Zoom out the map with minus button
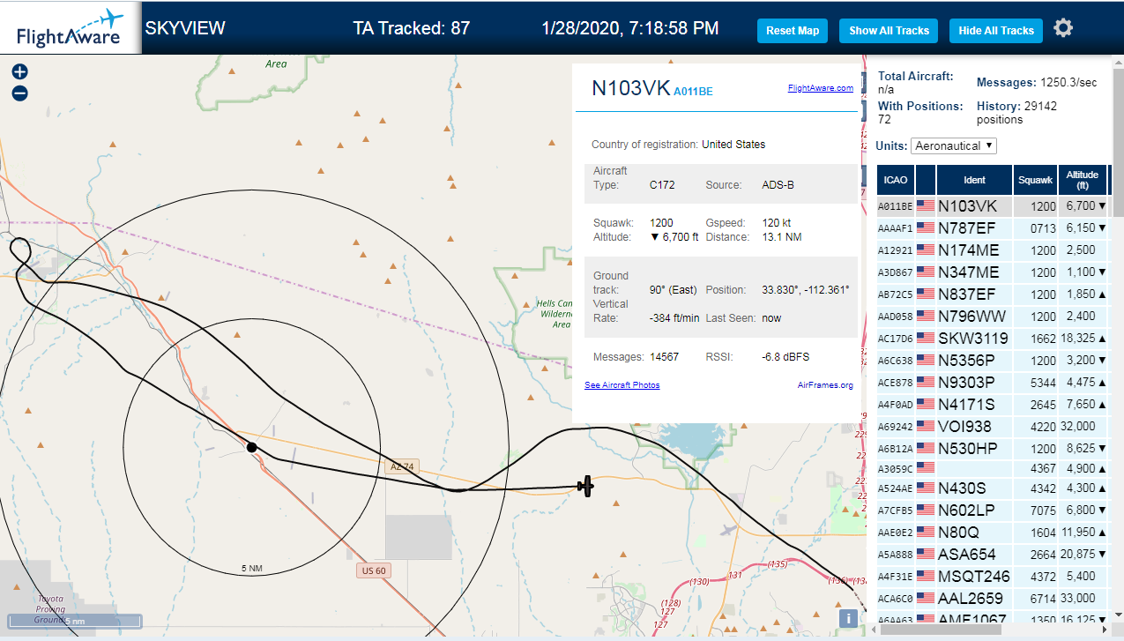The height and width of the screenshot is (641, 1124). point(19,93)
